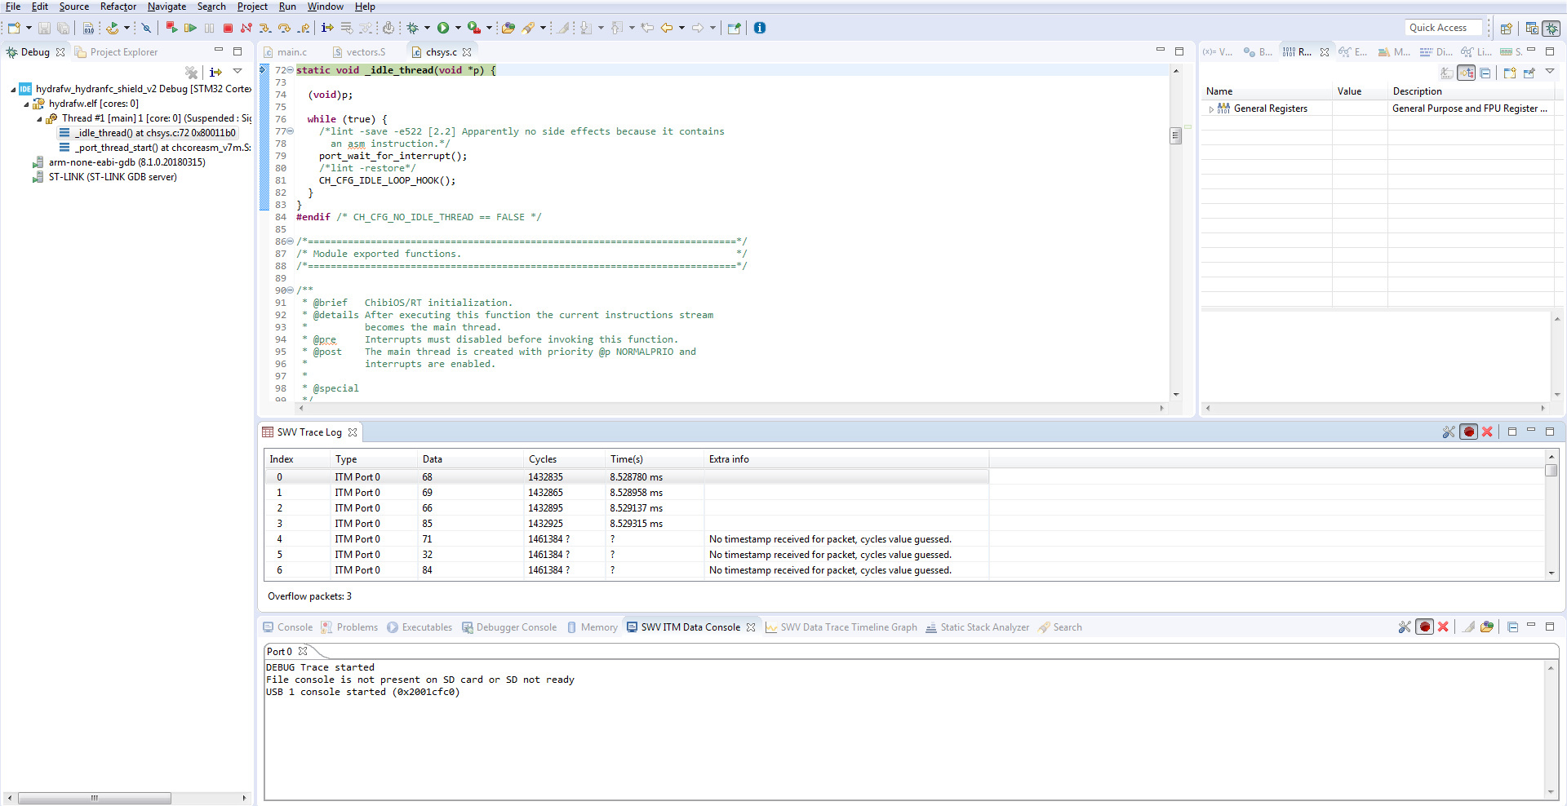This screenshot has width=1567, height=806.
Task: Click the Terminate debug session icon
Action: pyautogui.click(x=229, y=27)
